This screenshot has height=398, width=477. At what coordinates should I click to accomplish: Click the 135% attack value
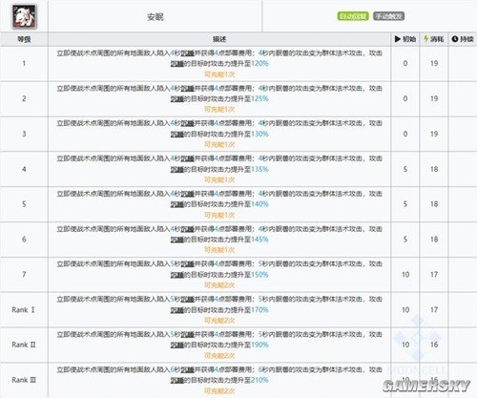[259, 169]
